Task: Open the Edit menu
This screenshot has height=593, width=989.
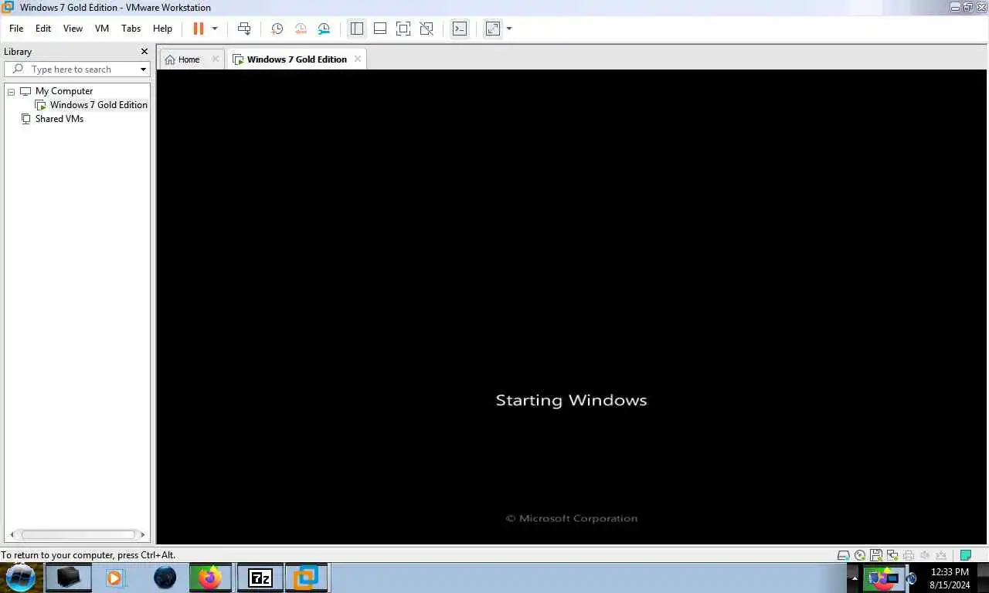Action: [43, 29]
